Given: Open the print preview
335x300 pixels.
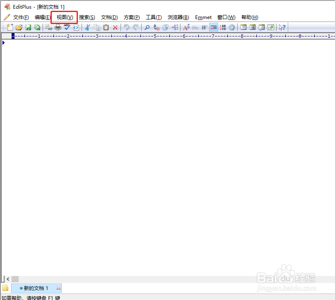Looking at the screenshot, I should 48,27.
